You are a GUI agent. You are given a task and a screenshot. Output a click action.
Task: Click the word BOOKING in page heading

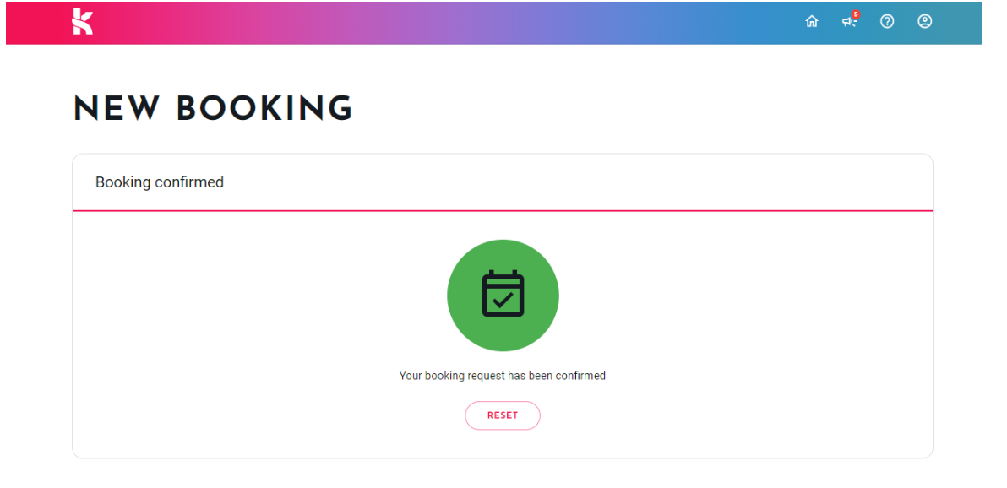pos(264,109)
